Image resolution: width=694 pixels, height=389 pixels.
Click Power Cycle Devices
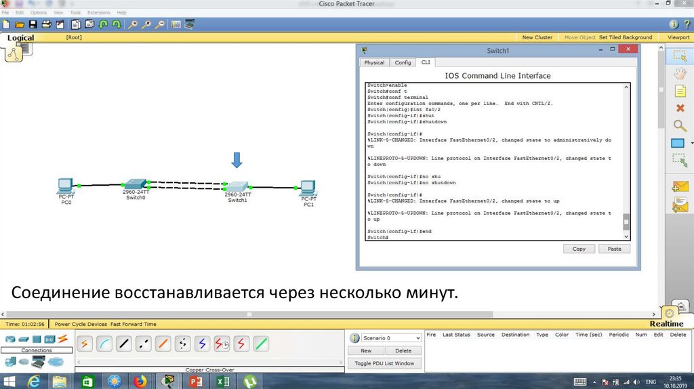point(81,324)
